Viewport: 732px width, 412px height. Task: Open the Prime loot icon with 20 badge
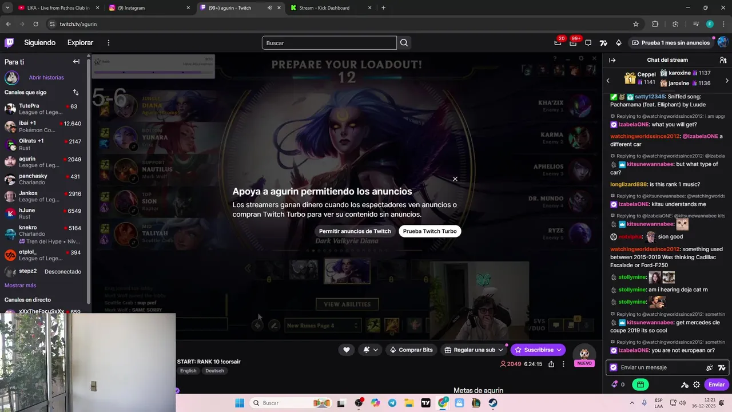pos(558,43)
